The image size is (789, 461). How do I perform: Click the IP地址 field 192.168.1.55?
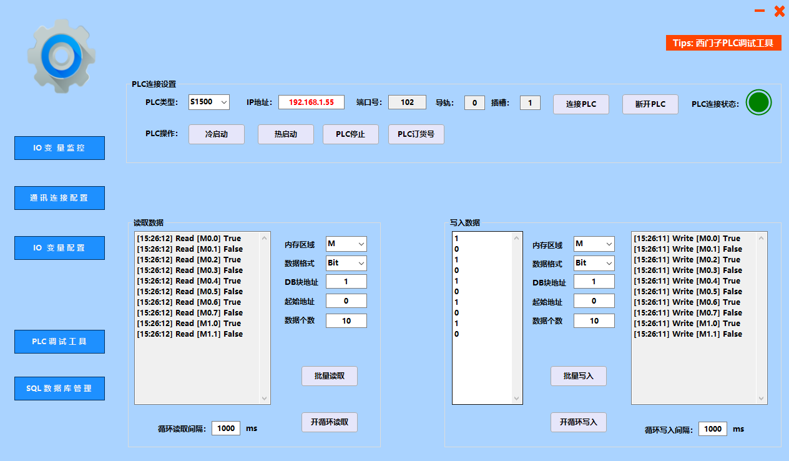(311, 102)
